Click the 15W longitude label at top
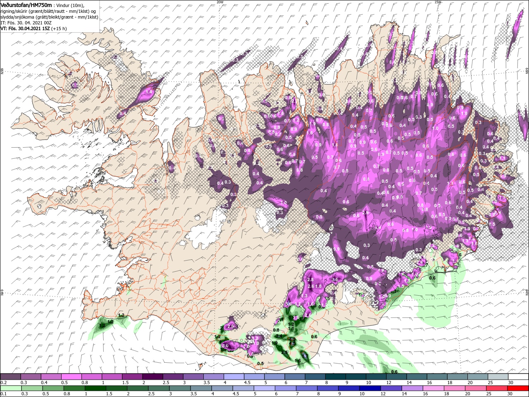 437,2
